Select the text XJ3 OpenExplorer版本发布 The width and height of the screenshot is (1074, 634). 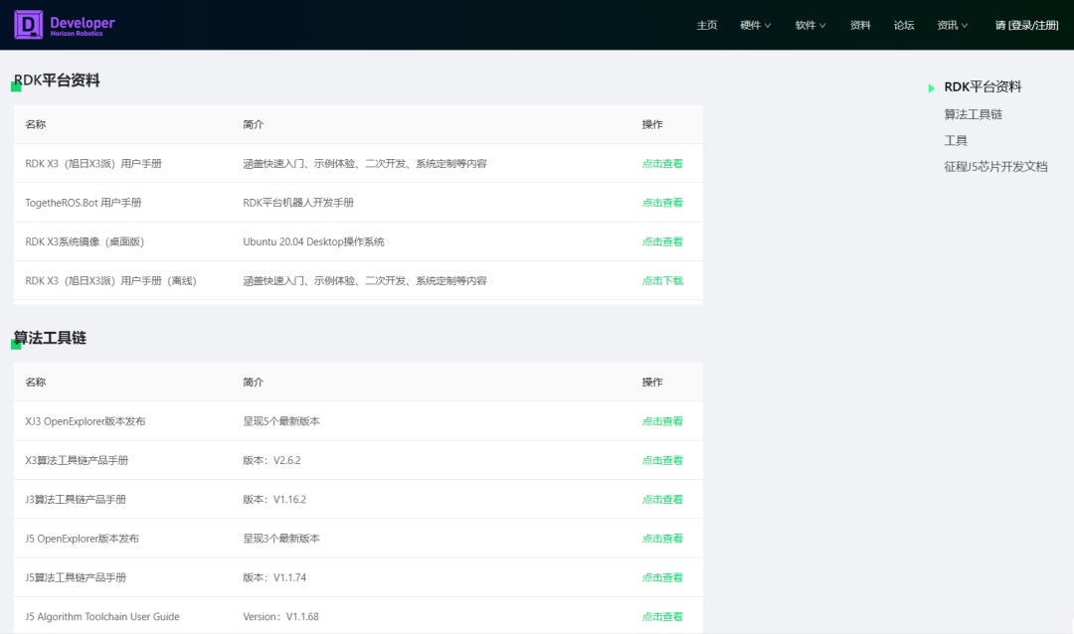point(85,421)
